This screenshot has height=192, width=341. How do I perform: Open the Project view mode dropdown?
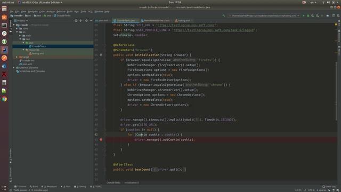[x=21, y=21]
